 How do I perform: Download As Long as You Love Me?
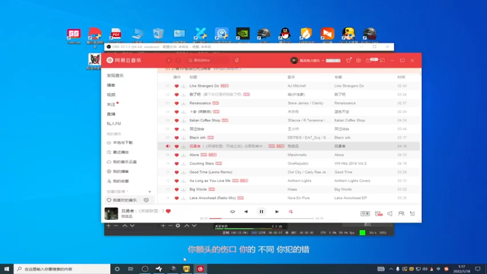[x=184, y=181]
